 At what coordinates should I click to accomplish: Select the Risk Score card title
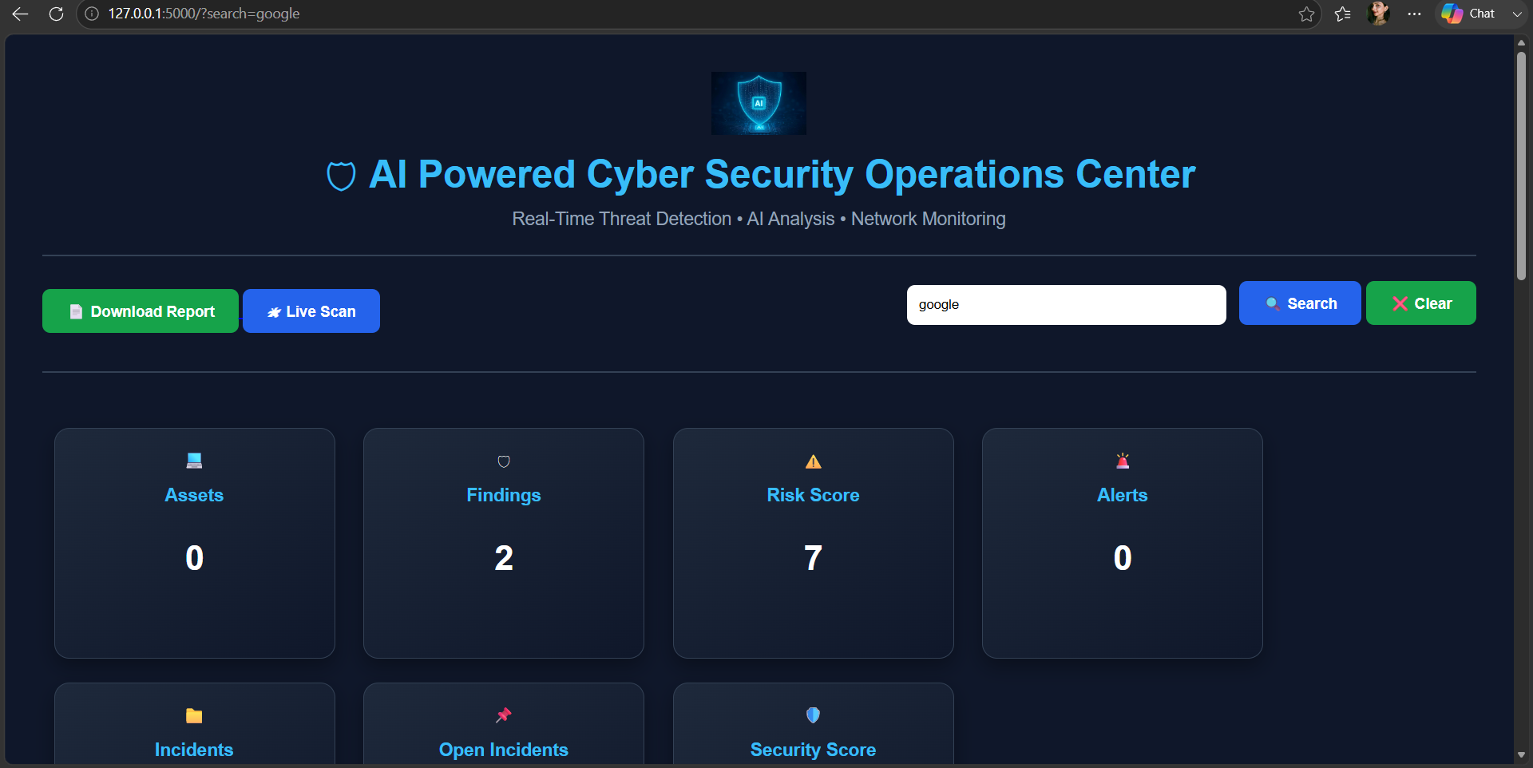click(813, 495)
